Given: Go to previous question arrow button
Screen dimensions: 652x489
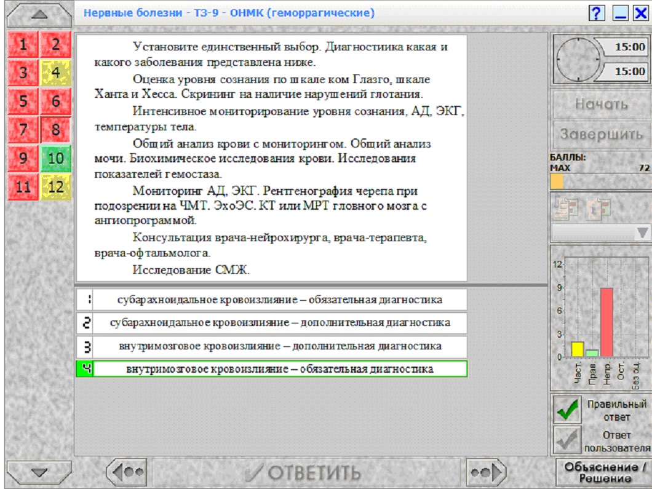Looking at the screenshot, I should [127, 472].
